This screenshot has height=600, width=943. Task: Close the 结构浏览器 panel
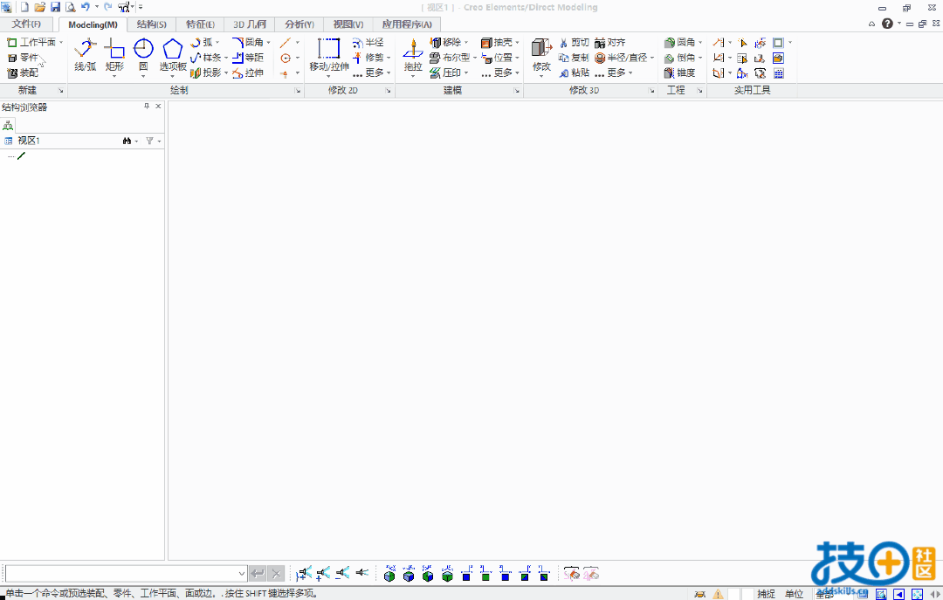tap(158, 106)
